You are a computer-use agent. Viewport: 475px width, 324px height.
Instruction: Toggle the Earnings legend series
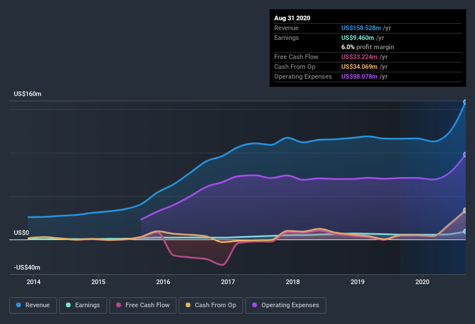point(83,305)
